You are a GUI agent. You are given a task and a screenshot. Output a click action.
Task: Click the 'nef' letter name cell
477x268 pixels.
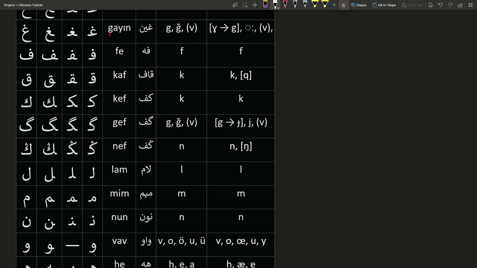coord(119,150)
